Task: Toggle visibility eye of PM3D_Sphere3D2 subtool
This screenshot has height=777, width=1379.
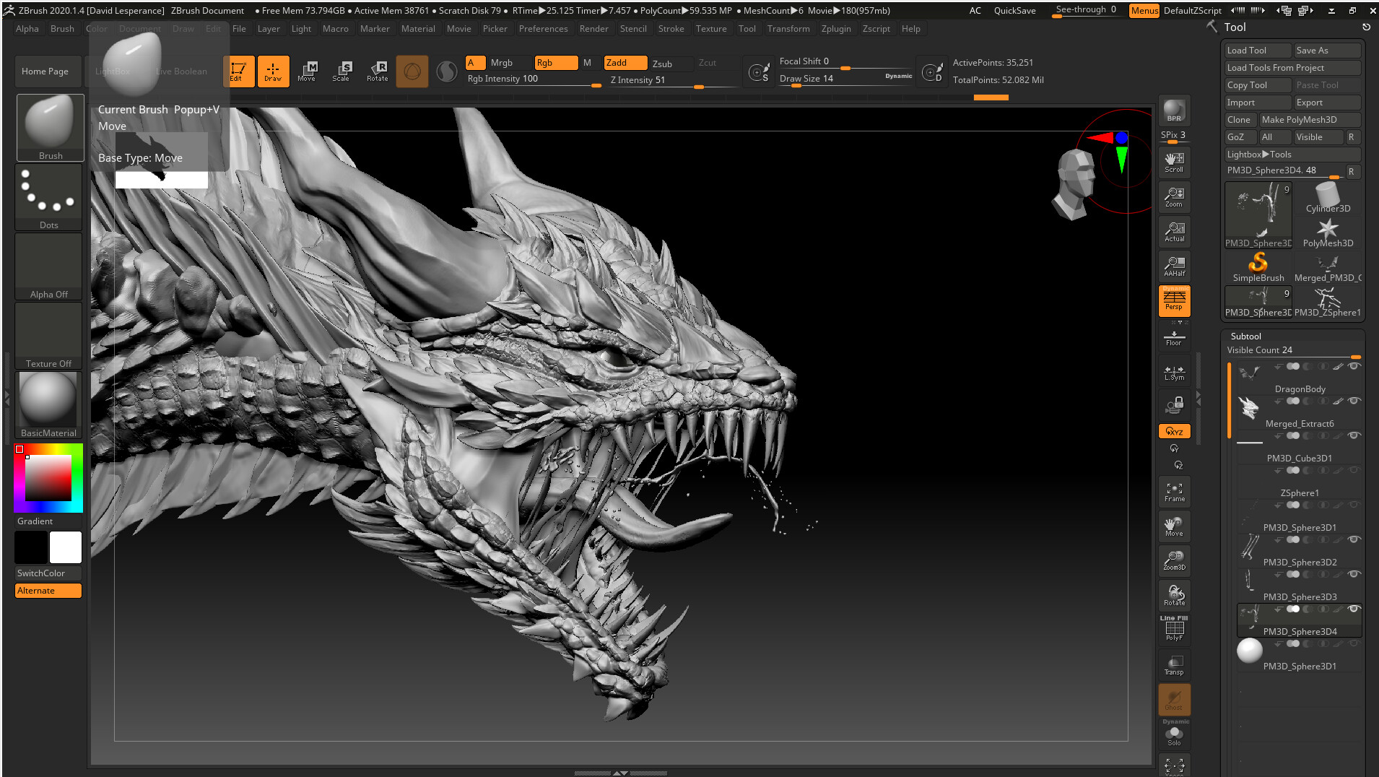Action: [x=1354, y=539]
